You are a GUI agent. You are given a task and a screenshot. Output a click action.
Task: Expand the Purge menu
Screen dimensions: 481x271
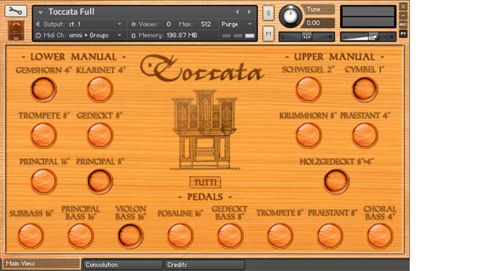[x=237, y=24]
